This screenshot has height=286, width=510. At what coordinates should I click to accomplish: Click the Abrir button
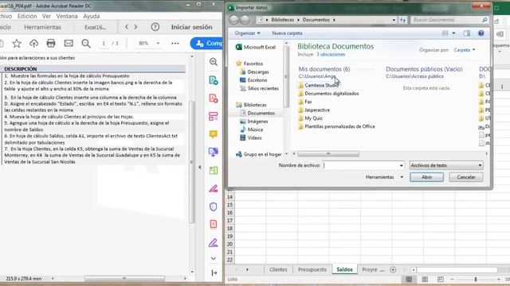[427, 177]
